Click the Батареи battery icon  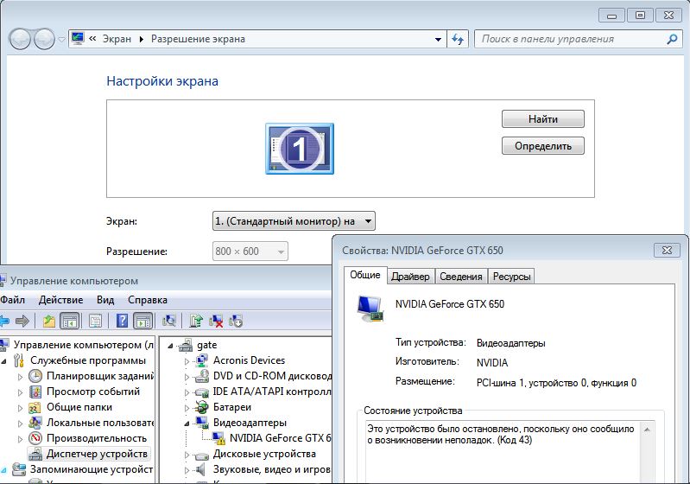click(201, 407)
